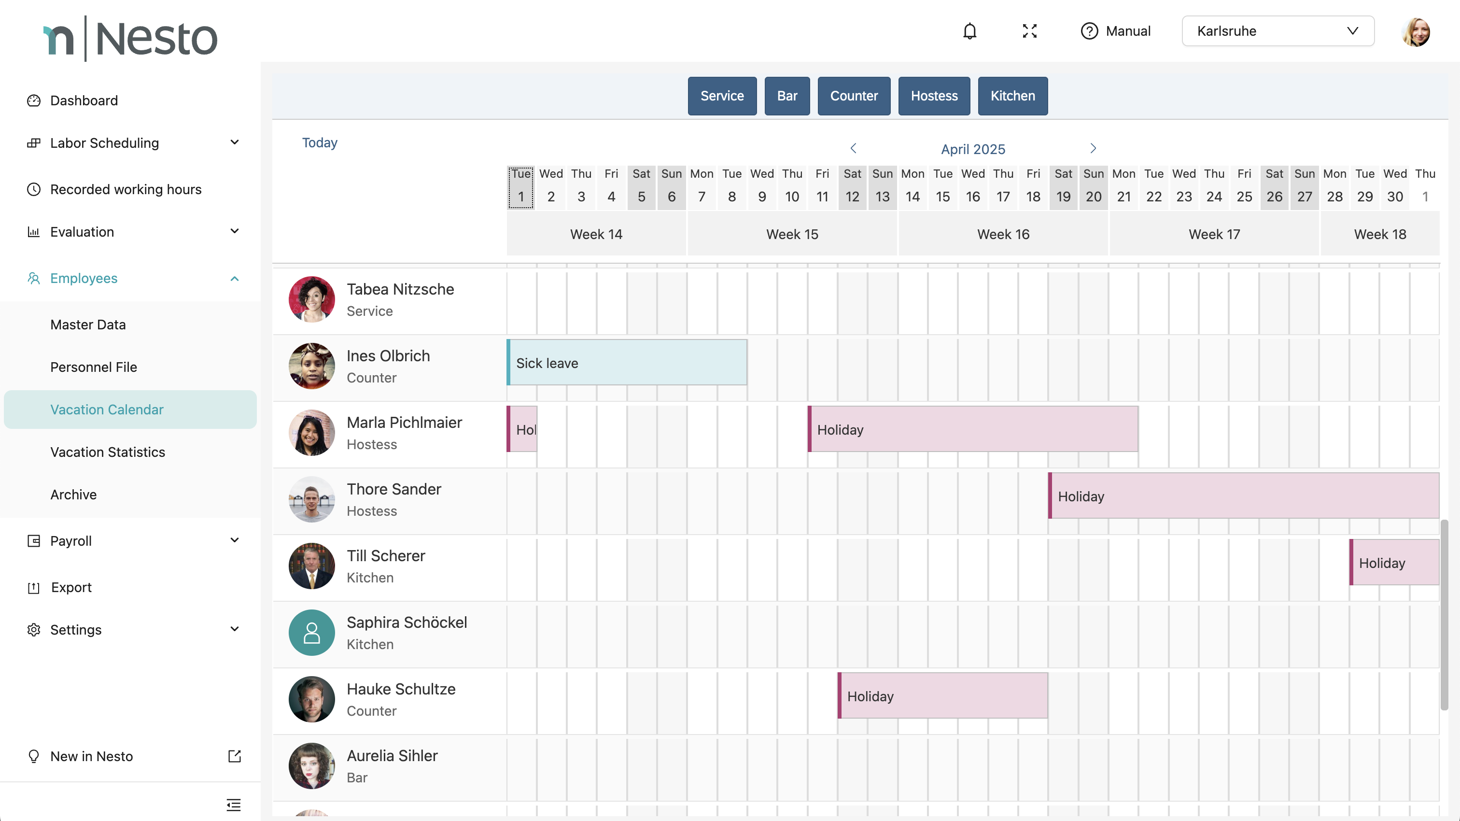Go to previous month arrow

pyautogui.click(x=853, y=149)
